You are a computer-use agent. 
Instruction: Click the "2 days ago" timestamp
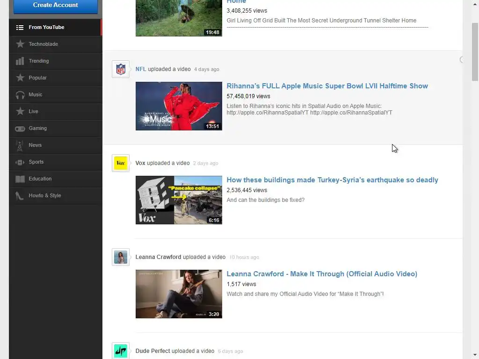[206, 164]
